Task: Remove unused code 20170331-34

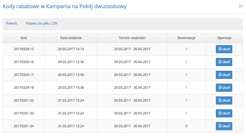Action: pos(224,126)
